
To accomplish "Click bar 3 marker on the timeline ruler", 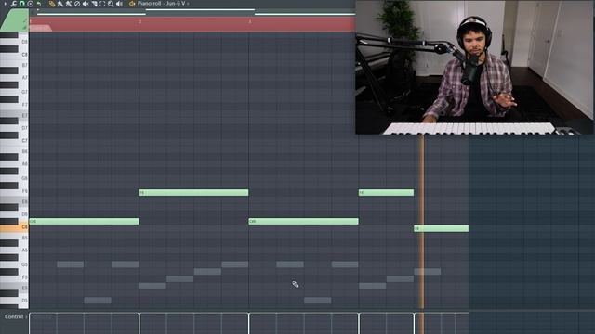I will point(250,21).
